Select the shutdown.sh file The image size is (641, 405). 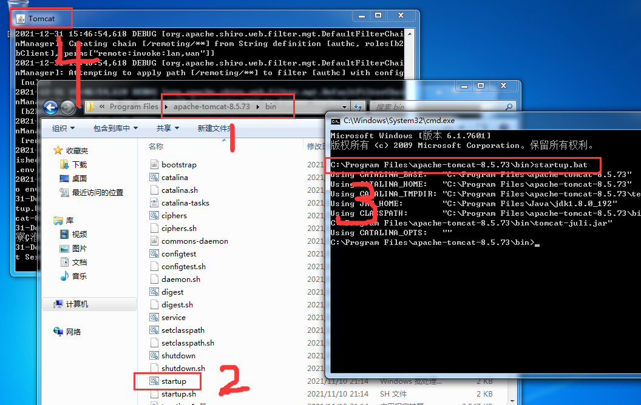point(183,368)
